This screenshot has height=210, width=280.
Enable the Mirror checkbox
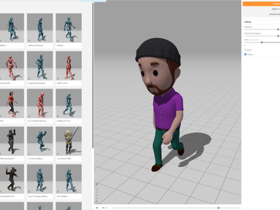[245, 50]
